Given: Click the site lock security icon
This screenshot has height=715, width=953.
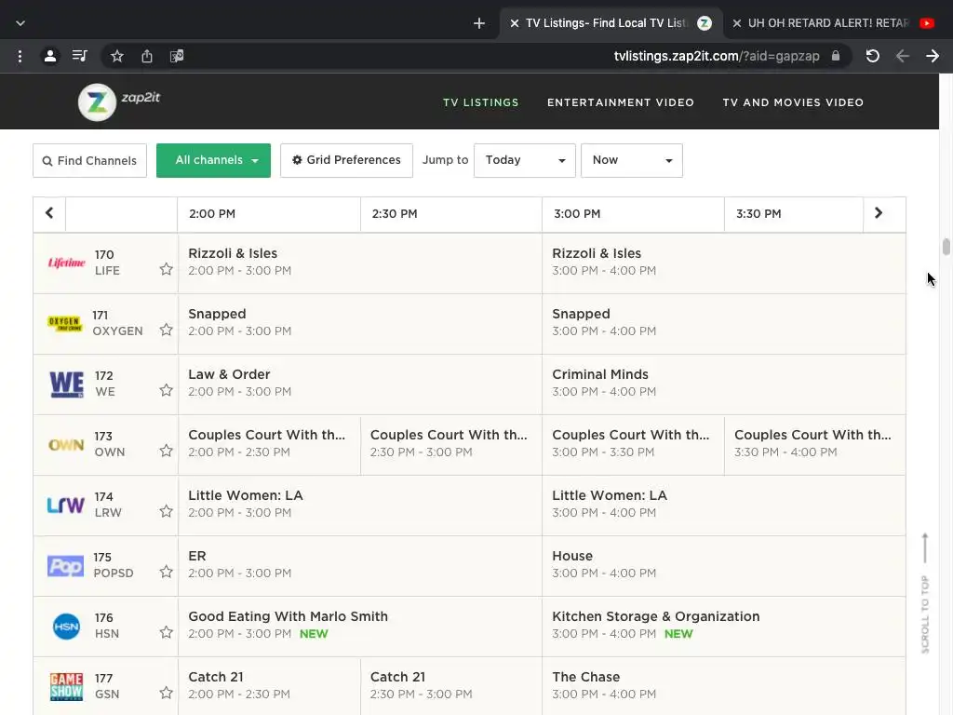Looking at the screenshot, I should coord(836,56).
